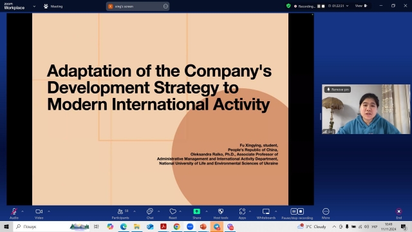Screen dimensions: 412x232
Task: Expand the Participants options arrow
Action: coord(135,211)
